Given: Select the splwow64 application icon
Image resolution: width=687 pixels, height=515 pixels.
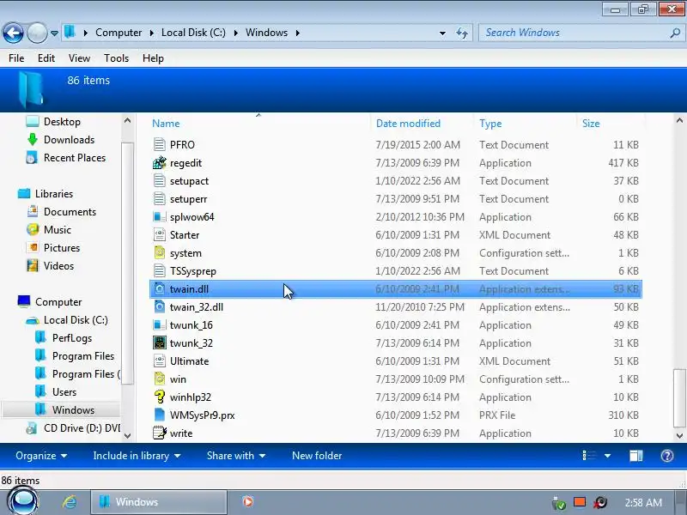Looking at the screenshot, I should tap(160, 217).
